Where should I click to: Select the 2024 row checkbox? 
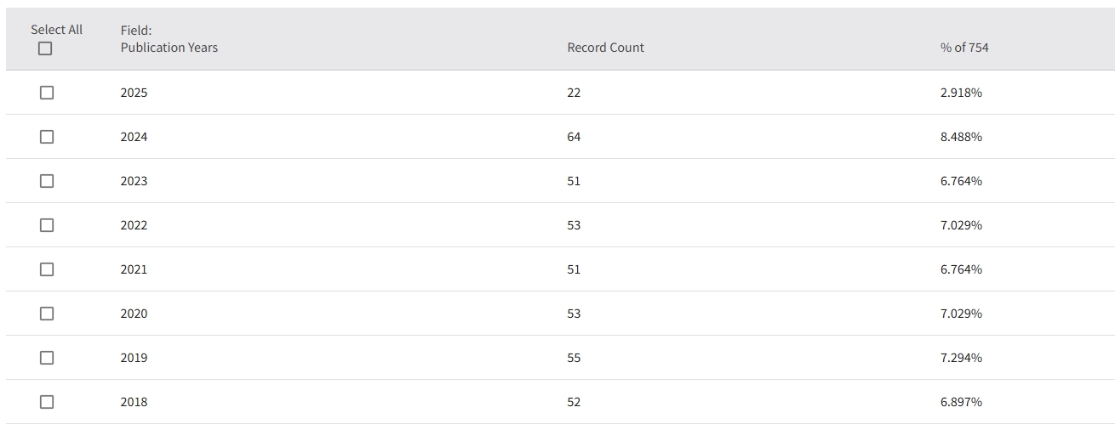point(47,137)
